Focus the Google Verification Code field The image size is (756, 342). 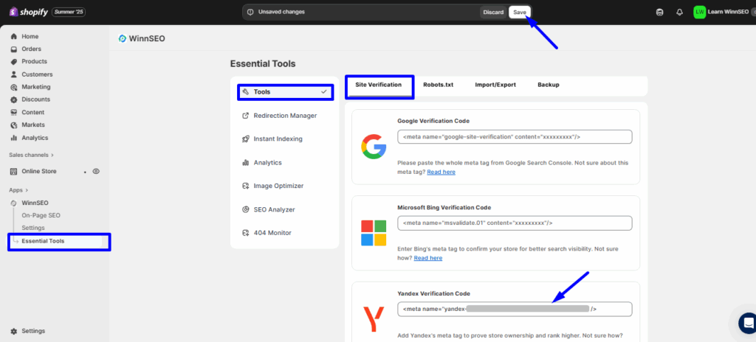(515, 137)
